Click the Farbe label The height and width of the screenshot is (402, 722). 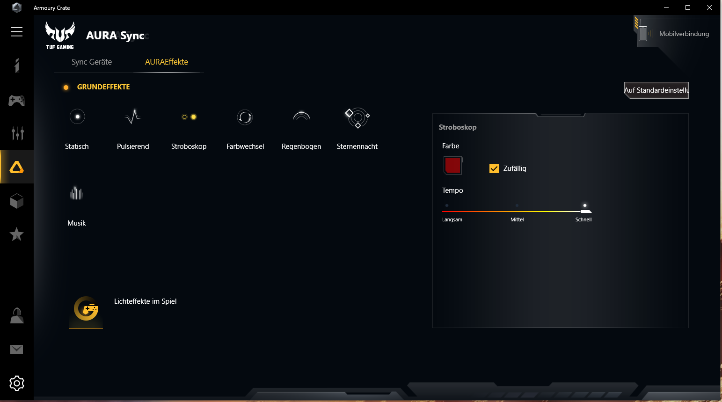[x=451, y=146]
